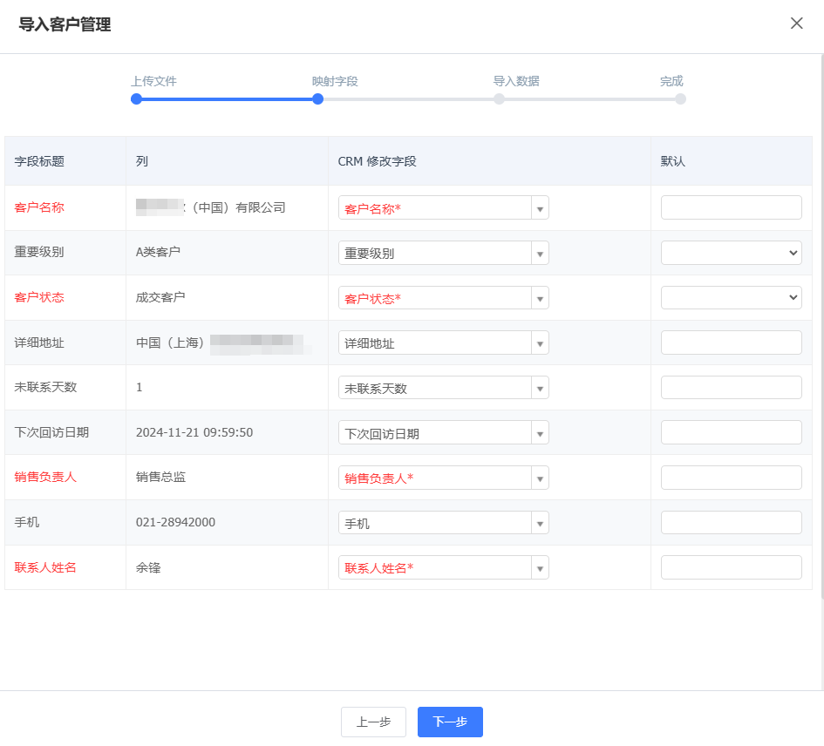Screen dimensions: 824x746
Task: Go back with the 上一步 button
Action: (x=373, y=722)
